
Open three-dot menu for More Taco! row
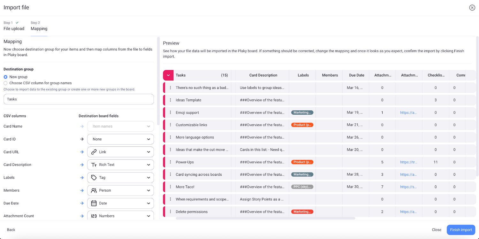pyautogui.click(x=171, y=187)
